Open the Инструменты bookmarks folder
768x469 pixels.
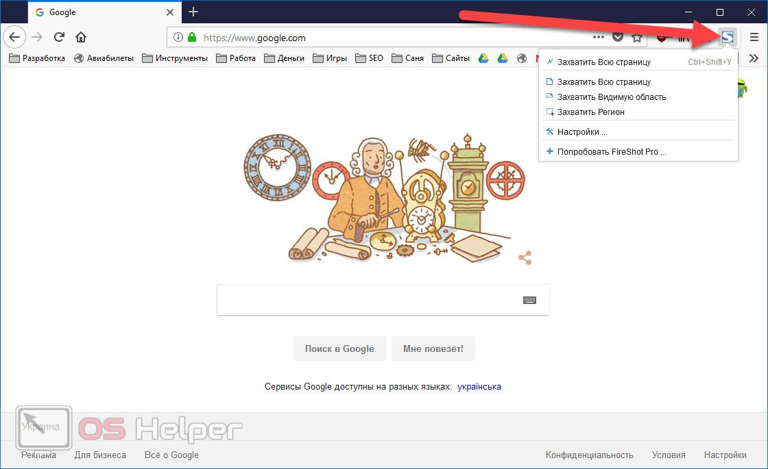[175, 58]
